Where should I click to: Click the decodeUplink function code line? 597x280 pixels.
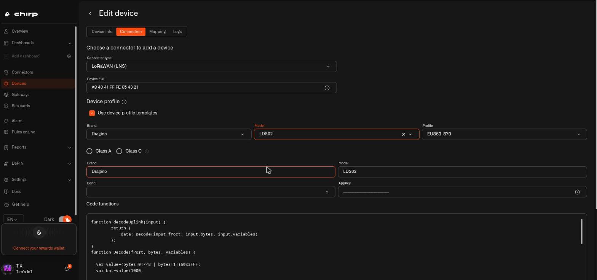pos(128,222)
